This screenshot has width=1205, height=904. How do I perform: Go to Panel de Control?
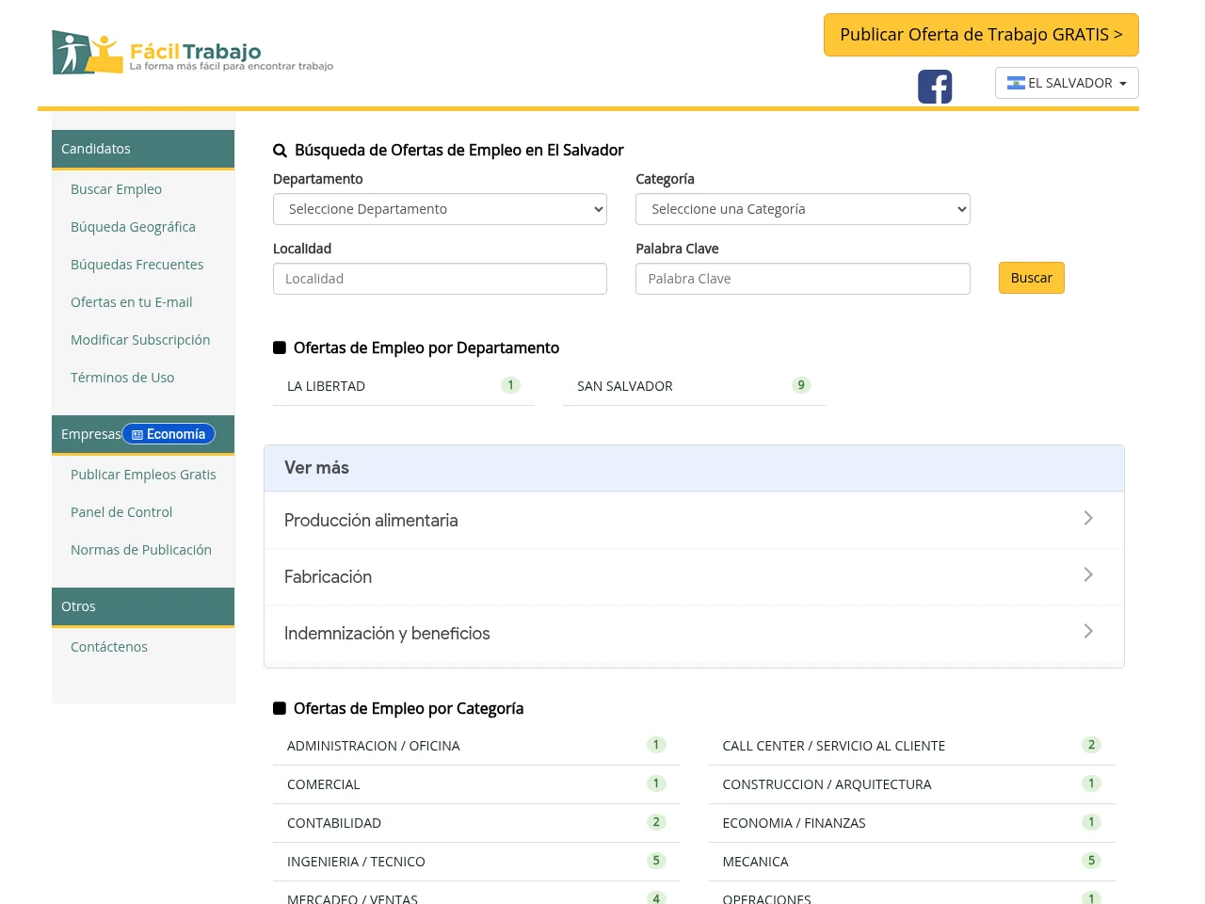pos(121,512)
